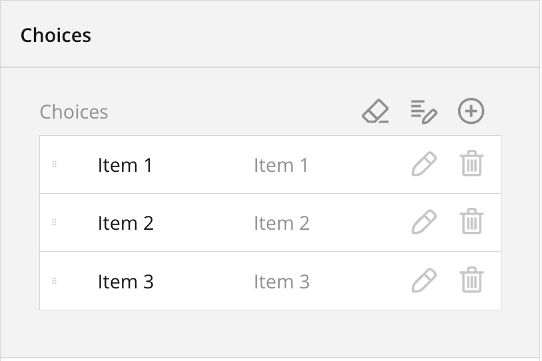Select the gray Item 1 text label
Viewport: 542px width, 361px height.
pos(281,165)
